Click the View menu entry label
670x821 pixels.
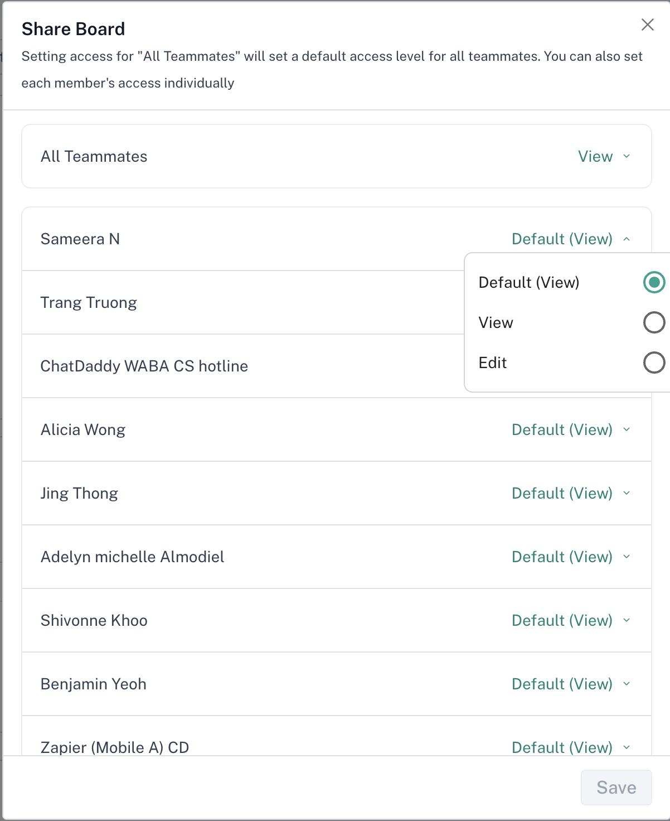tap(496, 323)
